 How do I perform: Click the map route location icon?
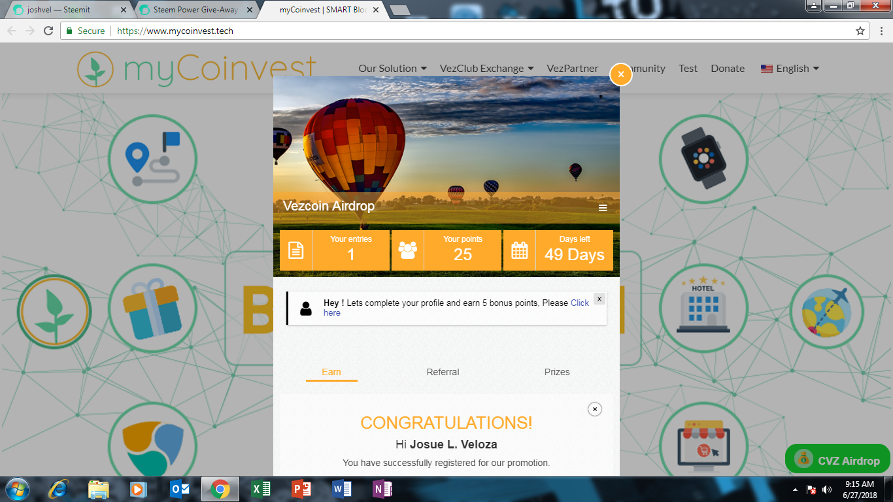coord(152,159)
